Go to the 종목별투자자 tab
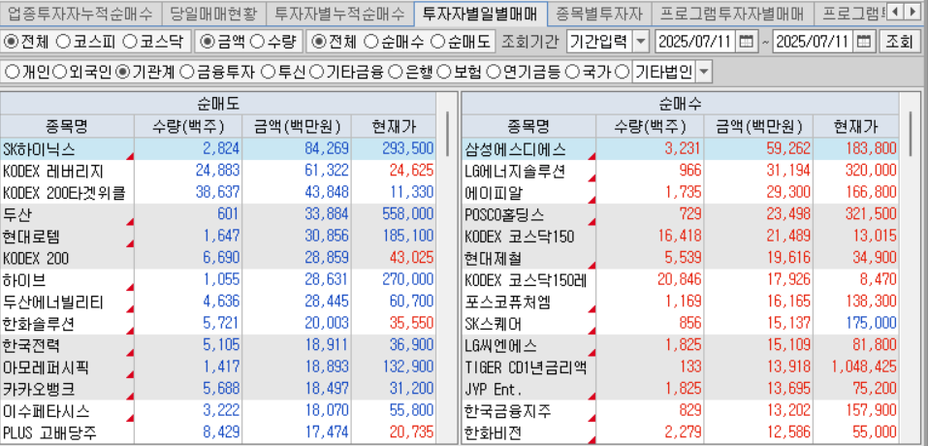928x446 pixels. [599, 13]
